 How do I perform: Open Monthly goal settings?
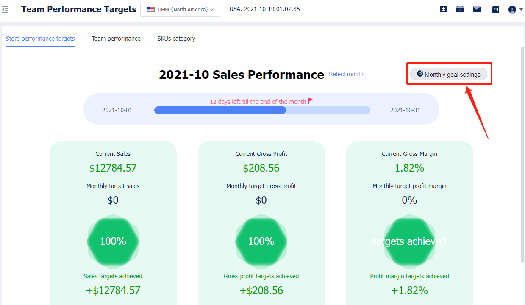[x=449, y=74]
